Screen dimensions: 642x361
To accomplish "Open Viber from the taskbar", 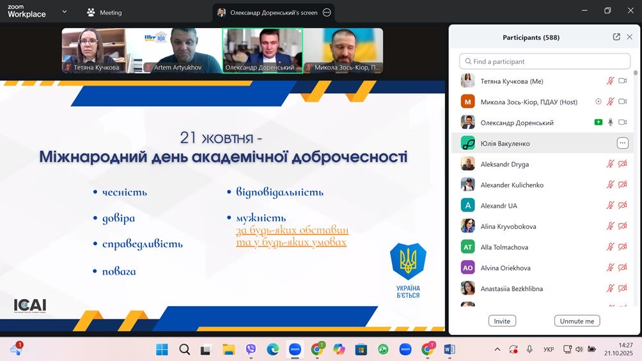I will coord(251,349).
